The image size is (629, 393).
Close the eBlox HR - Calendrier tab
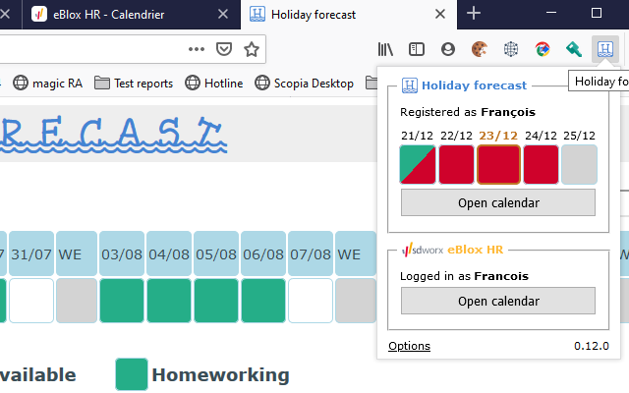click(223, 15)
